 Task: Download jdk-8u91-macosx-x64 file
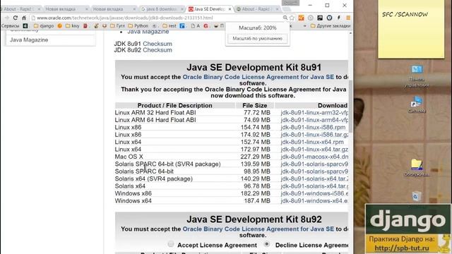pos(314,157)
